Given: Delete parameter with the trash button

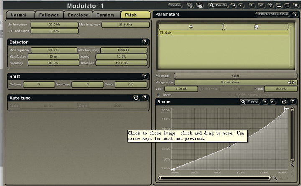Looking at the screenshot, I should [256, 27].
